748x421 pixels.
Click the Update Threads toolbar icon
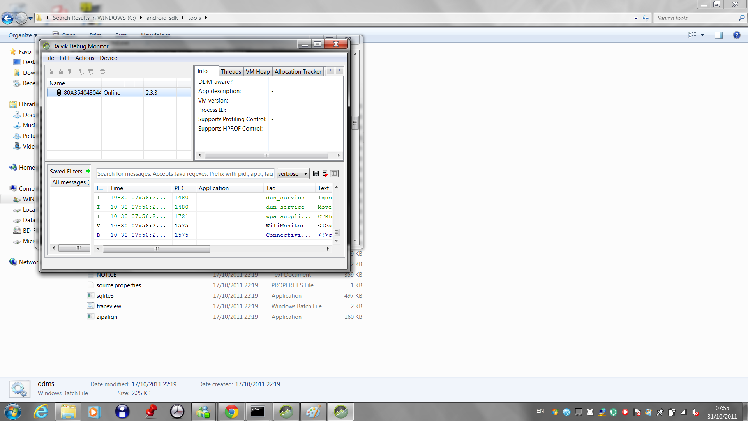(x=81, y=72)
